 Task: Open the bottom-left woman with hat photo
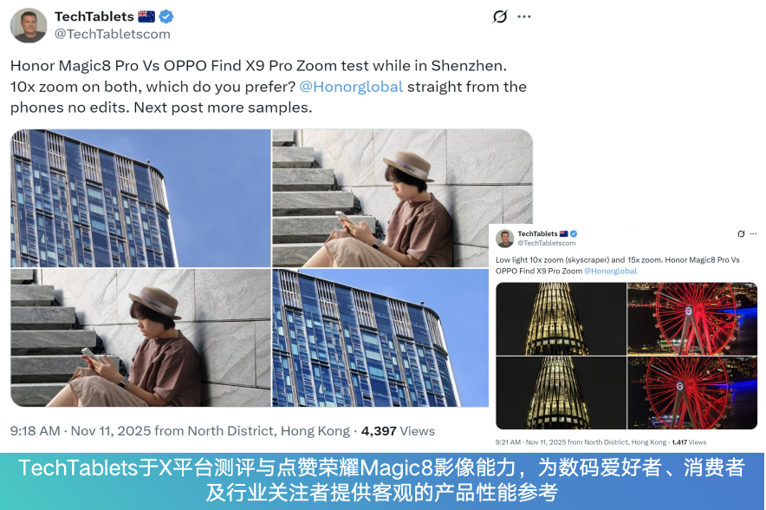click(140, 337)
